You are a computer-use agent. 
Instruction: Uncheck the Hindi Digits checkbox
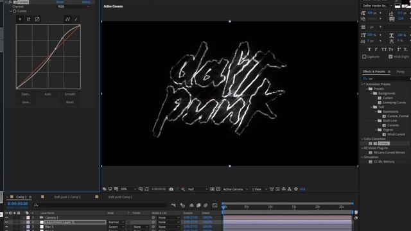coord(390,56)
